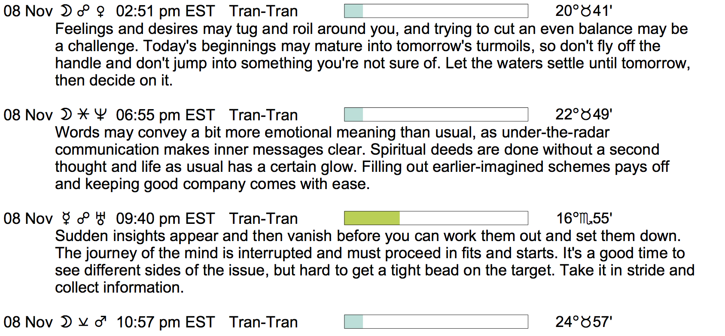Viewport: 725px width, 336px height.
Task: Click Uranus glyph in 09:40 pm entry
Action: pyautogui.click(x=101, y=219)
